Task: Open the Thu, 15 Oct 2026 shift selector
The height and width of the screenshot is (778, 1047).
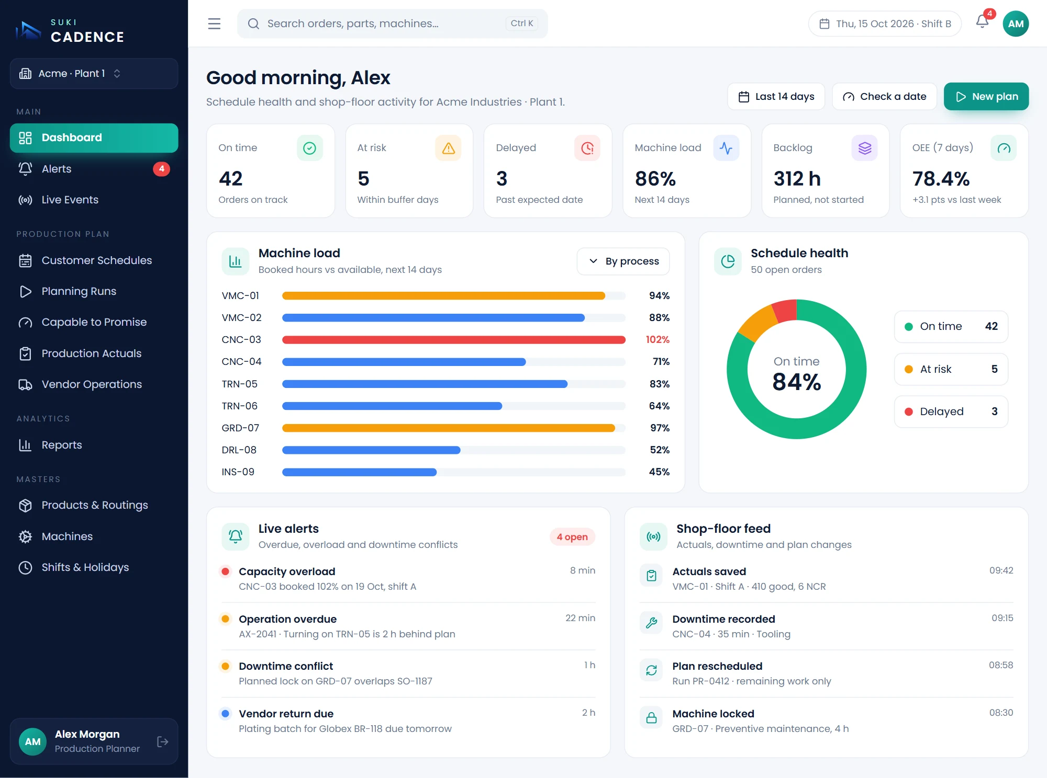Action: click(885, 24)
